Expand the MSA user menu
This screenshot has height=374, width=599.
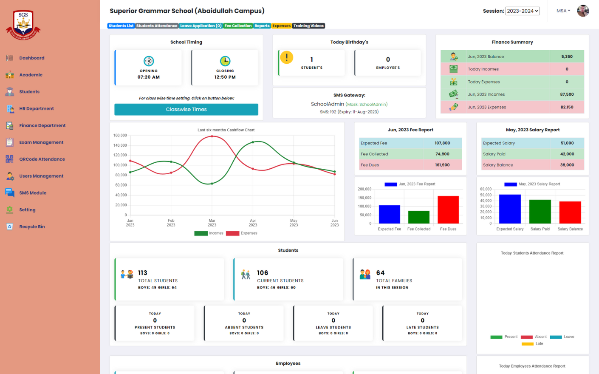coord(563,11)
